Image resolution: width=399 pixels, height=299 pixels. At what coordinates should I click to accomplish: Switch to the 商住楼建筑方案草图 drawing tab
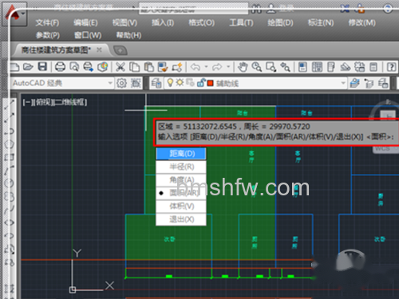56,50
